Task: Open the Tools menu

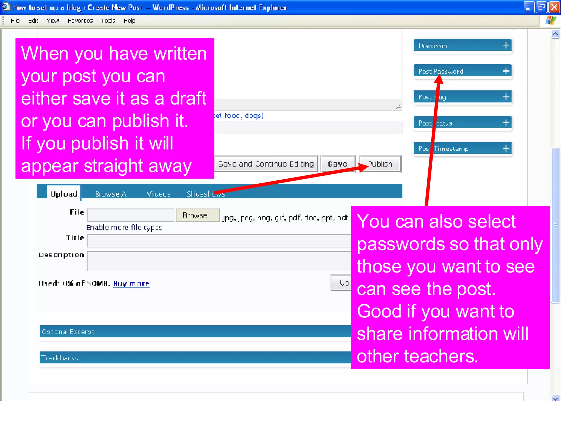Action: point(108,21)
